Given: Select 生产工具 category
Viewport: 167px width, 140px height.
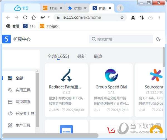Looking at the screenshot, I should (19, 125).
